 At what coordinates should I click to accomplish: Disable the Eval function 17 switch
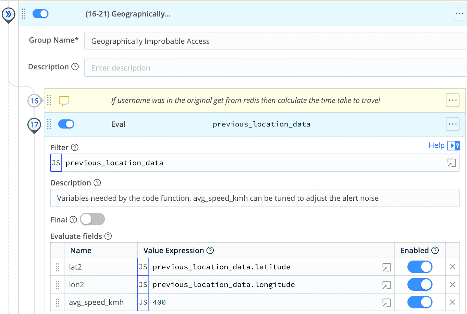coord(66,124)
